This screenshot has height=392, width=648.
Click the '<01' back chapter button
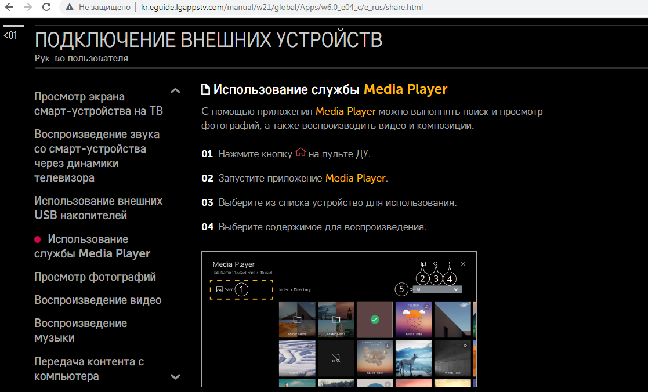(10, 35)
